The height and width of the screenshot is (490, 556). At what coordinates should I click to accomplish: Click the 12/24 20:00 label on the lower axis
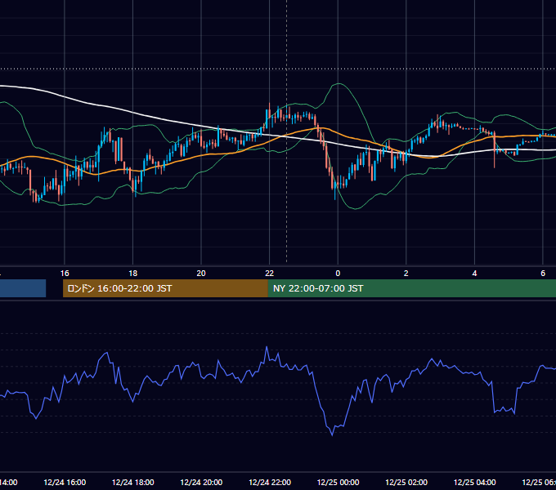[x=201, y=482]
